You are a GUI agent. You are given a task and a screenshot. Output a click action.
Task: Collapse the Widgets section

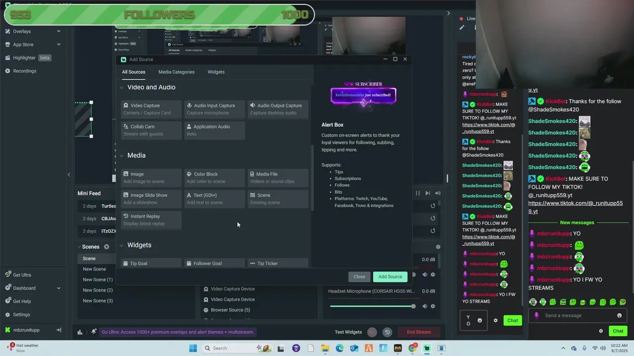[121, 245]
